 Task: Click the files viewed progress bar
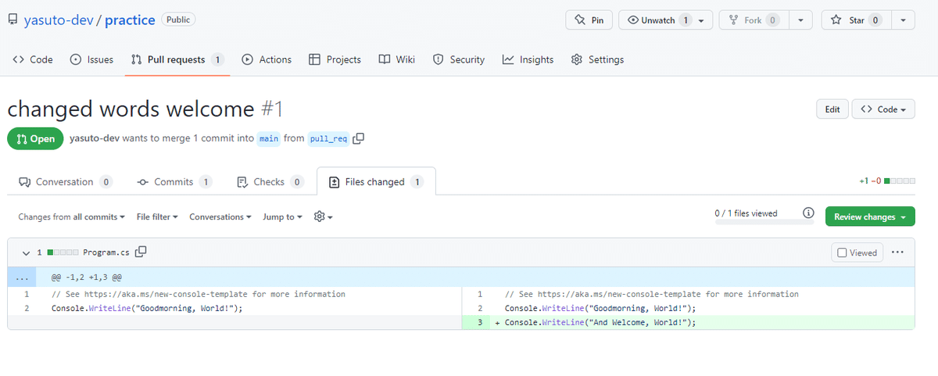(x=764, y=222)
